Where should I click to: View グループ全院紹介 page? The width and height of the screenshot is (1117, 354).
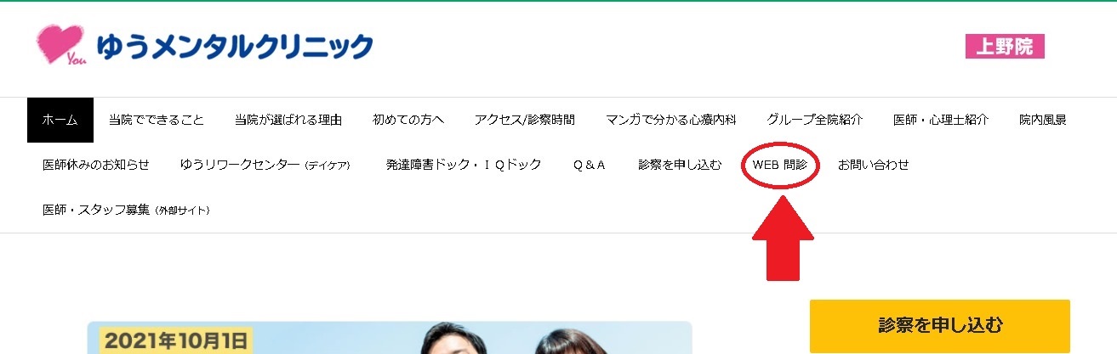coord(814,120)
